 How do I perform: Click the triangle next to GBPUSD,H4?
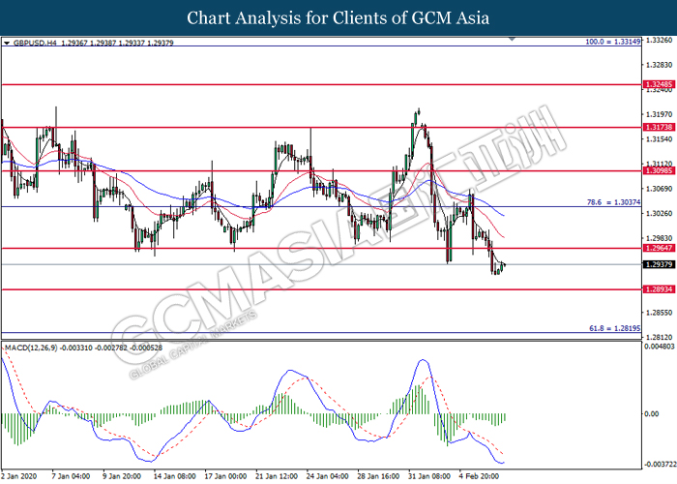7,43
